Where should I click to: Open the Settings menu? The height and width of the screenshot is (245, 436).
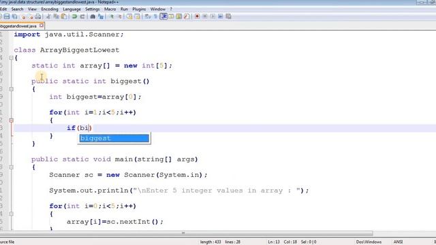(93, 9)
